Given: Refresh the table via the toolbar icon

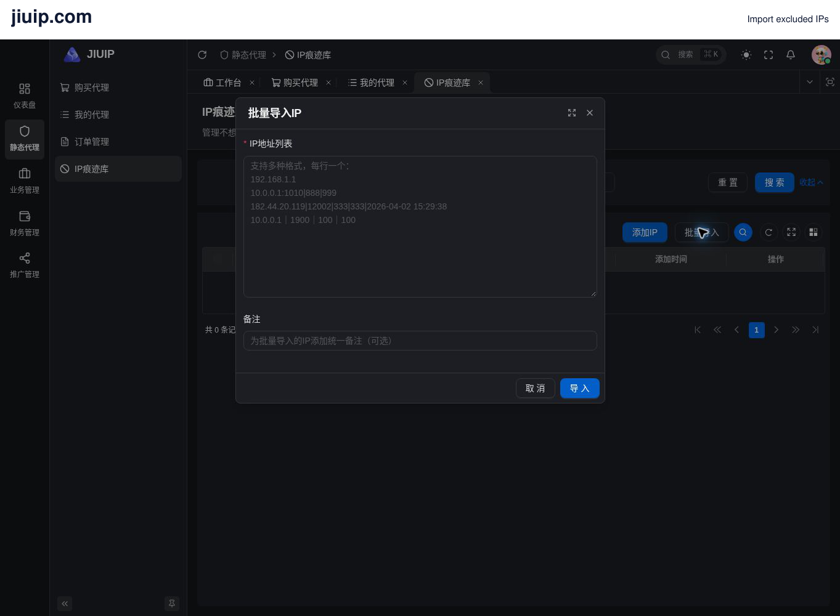Looking at the screenshot, I should [x=769, y=232].
